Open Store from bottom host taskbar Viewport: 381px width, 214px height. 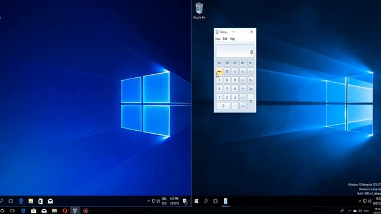click(x=33, y=210)
